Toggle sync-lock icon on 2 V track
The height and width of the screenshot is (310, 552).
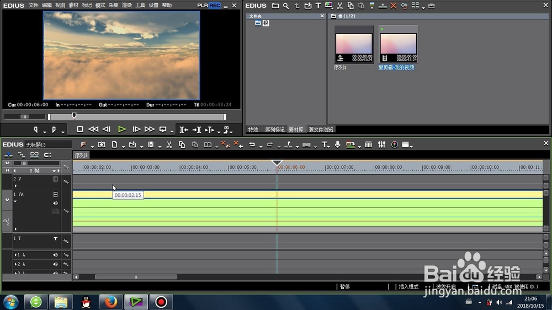click(x=66, y=182)
